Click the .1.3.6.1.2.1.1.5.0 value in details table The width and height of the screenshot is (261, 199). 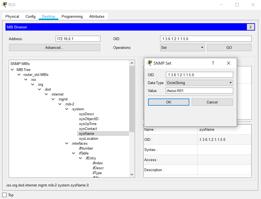[212, 140]
